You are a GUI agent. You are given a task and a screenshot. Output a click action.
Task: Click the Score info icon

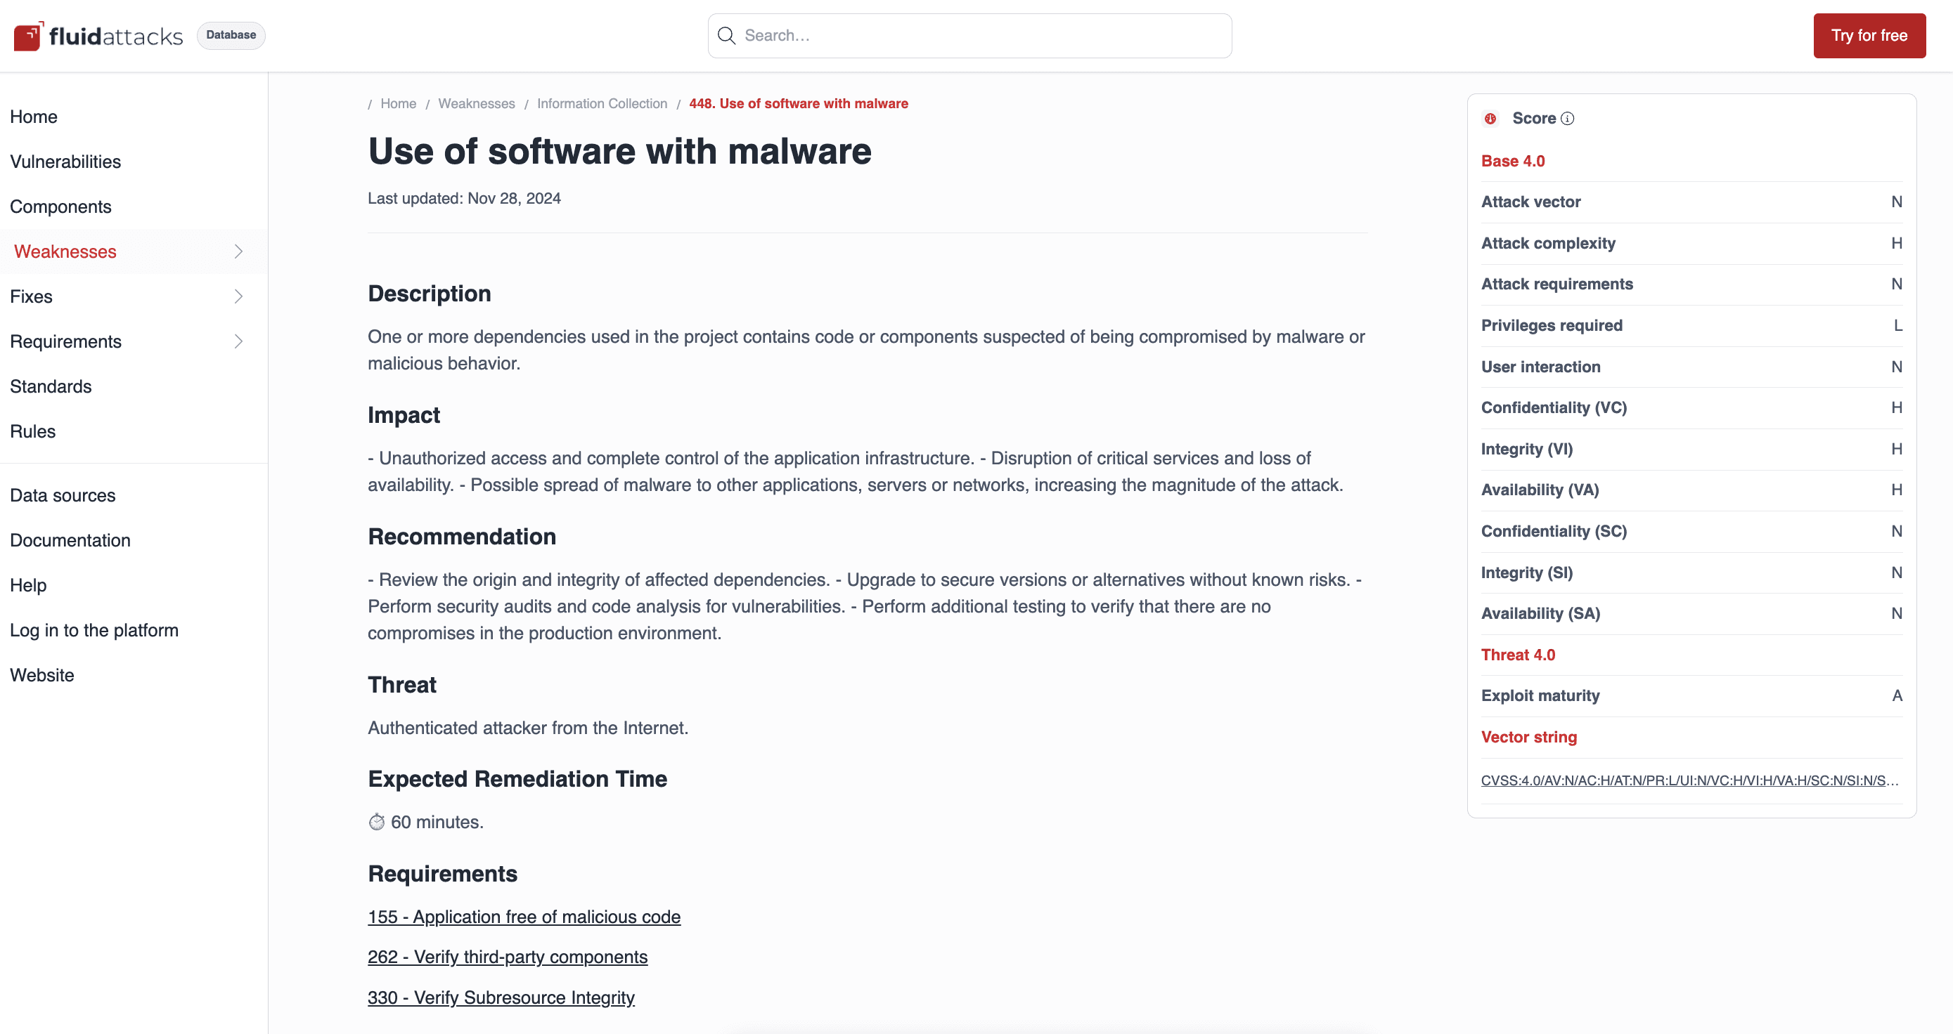pos(1567,118)
